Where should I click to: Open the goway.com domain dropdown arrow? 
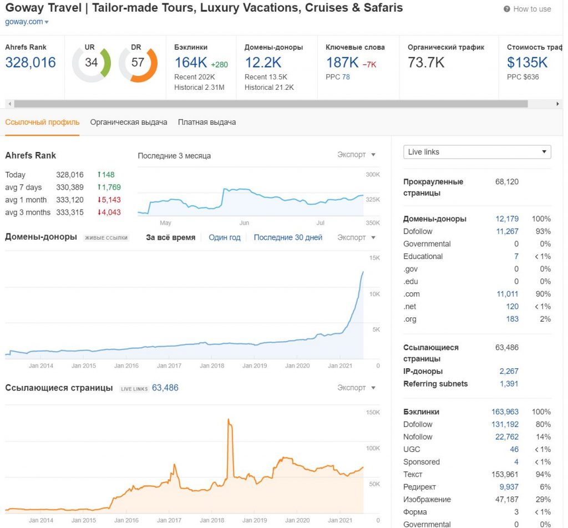point(47,22)
